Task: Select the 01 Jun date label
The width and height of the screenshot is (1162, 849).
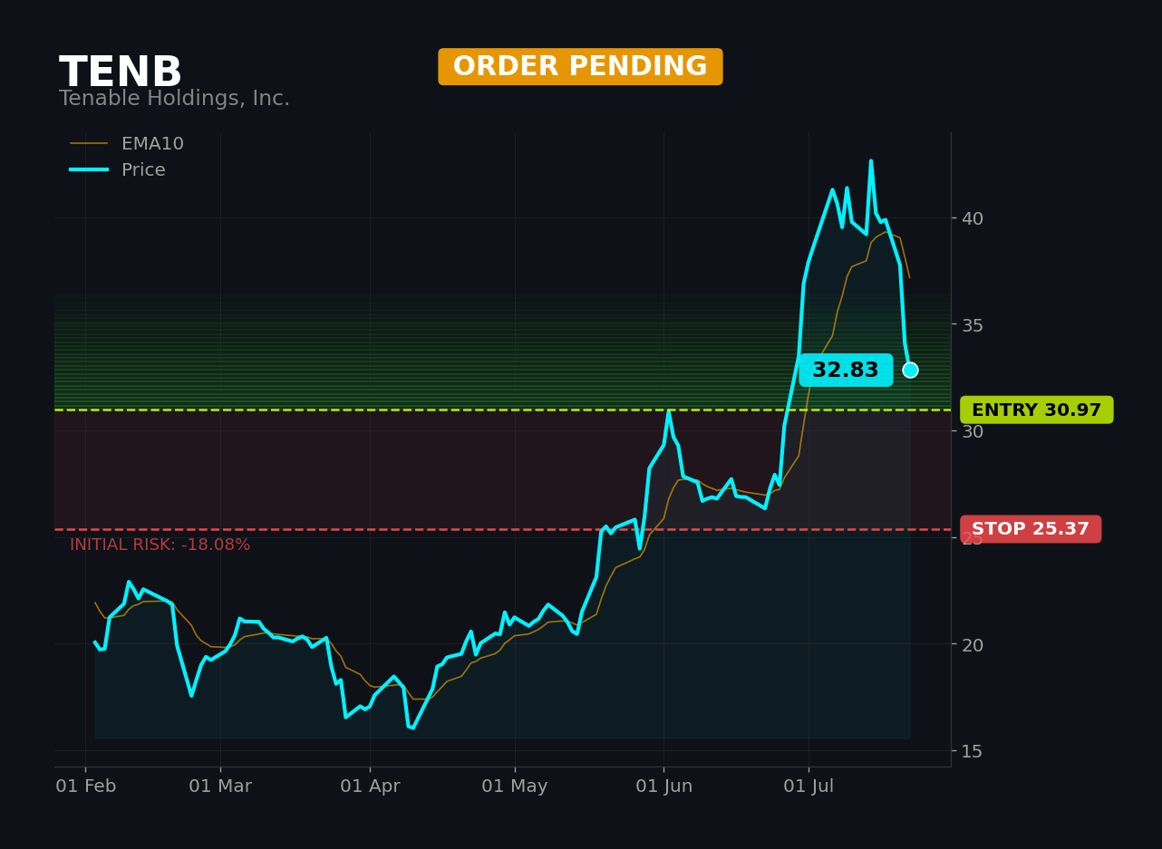Action: [x=663, y=786]
